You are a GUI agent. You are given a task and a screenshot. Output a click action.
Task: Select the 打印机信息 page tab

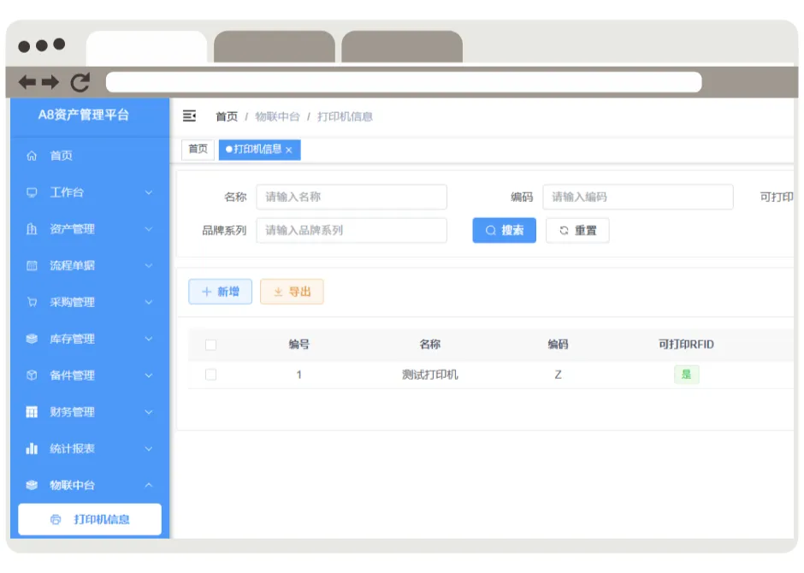[259, 150]
